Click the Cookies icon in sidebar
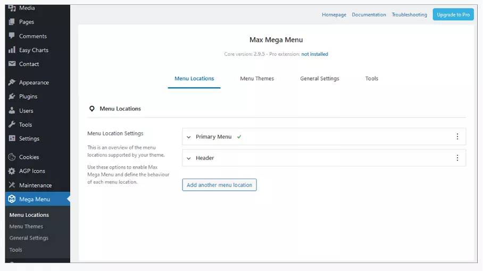483x271 pixels. point(12,157)
